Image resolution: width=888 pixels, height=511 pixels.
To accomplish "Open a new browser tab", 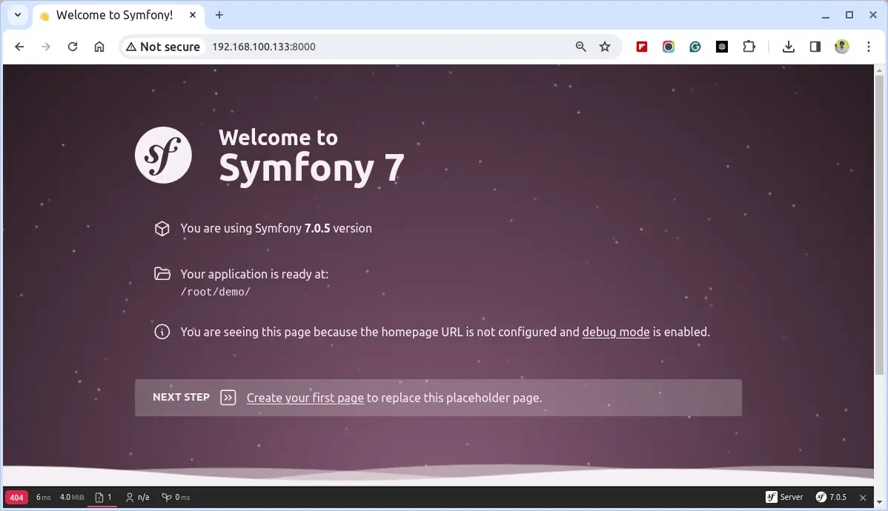I will (x=219, y=16).
